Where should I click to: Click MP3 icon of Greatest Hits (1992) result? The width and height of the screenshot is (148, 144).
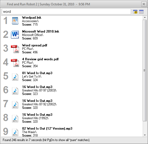15,118
